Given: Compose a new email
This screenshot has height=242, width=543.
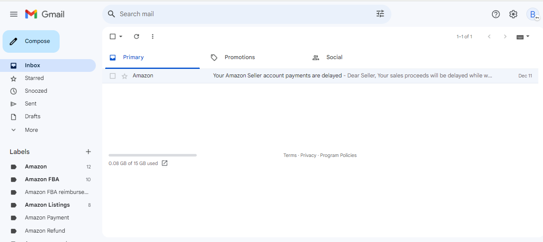Looking at the screenshot, I should [x=31, y=41].
